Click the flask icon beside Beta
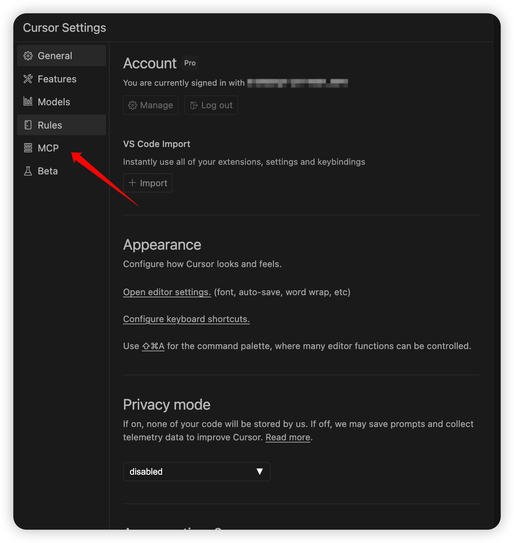This screenshot has height=543, width=514. click(28, 171)
